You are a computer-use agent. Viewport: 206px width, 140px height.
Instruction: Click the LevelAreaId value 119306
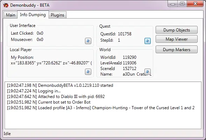[x=129, y=63]
